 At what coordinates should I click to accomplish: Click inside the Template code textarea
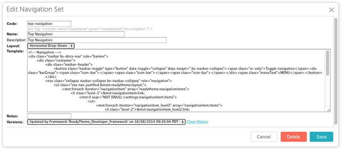[179, 80]
